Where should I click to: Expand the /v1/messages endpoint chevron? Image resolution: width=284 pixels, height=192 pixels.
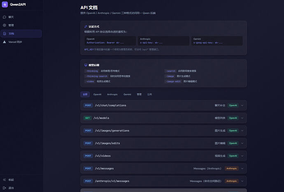click(242, 169)
